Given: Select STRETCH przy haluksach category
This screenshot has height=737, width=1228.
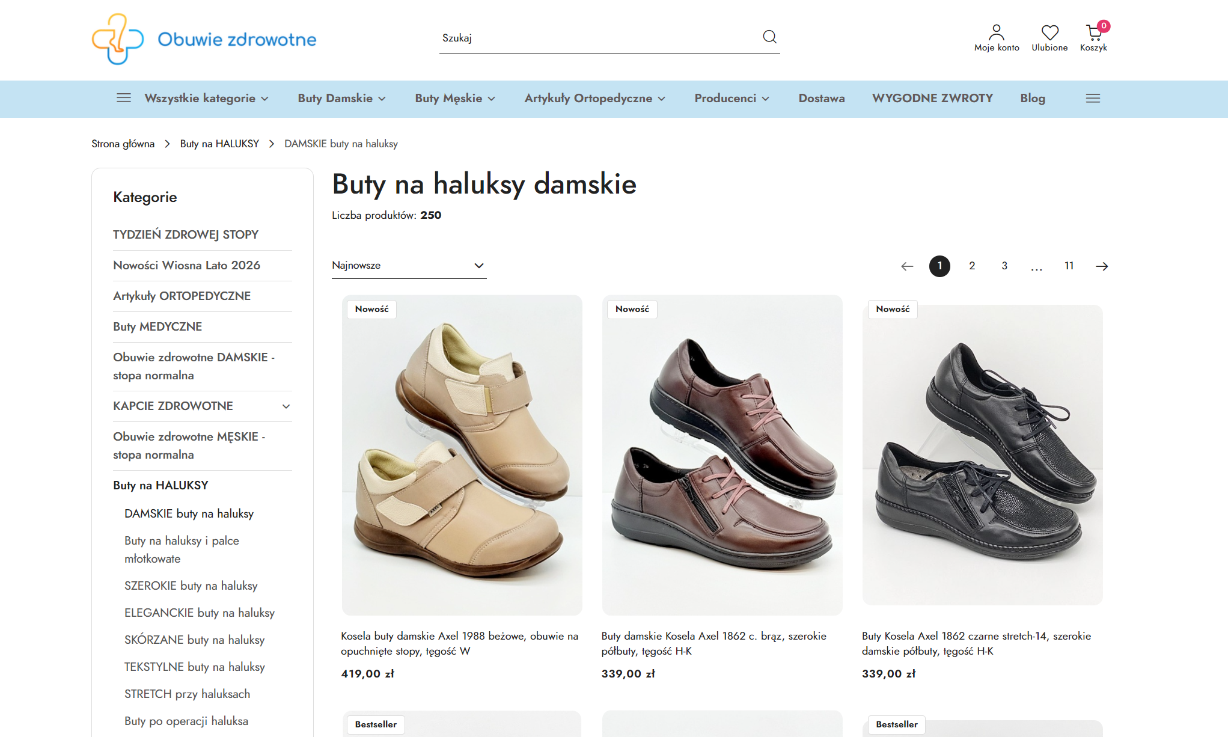Looking at the screenshot, I should tap(187, 694).
